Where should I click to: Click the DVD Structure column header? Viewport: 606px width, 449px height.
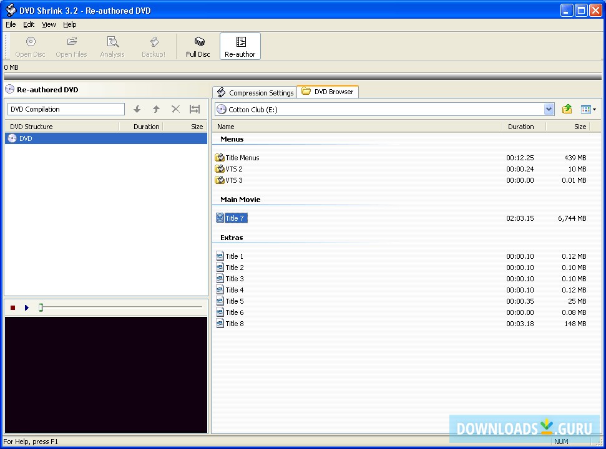click(62, 127)
